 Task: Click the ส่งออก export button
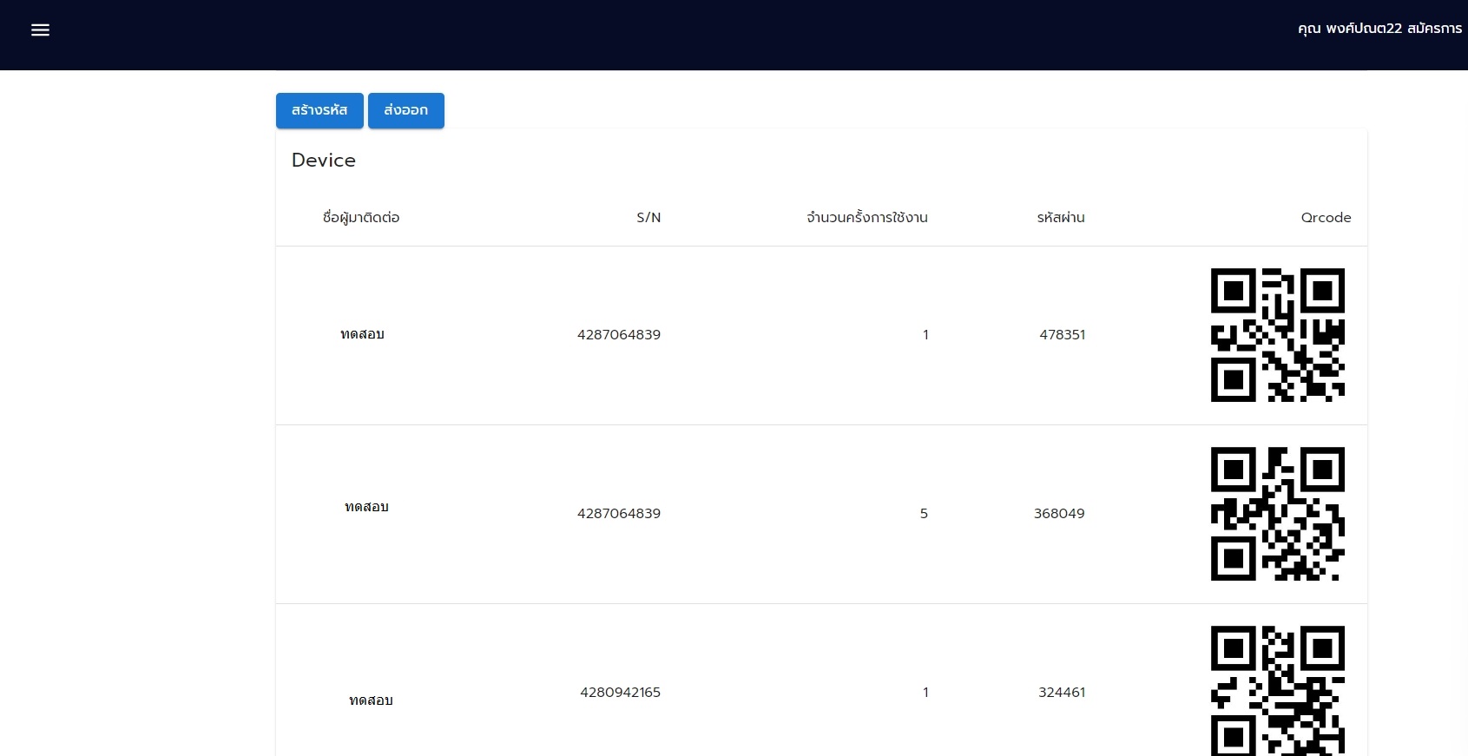tap(406, 110)
